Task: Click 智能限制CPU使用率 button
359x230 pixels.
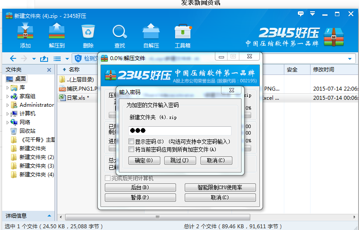Action: coord(220,187)
